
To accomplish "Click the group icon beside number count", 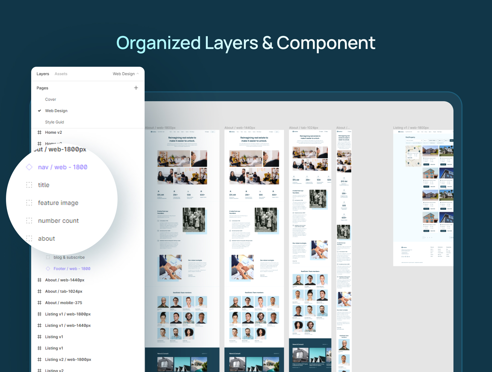I will click(29, 221).
